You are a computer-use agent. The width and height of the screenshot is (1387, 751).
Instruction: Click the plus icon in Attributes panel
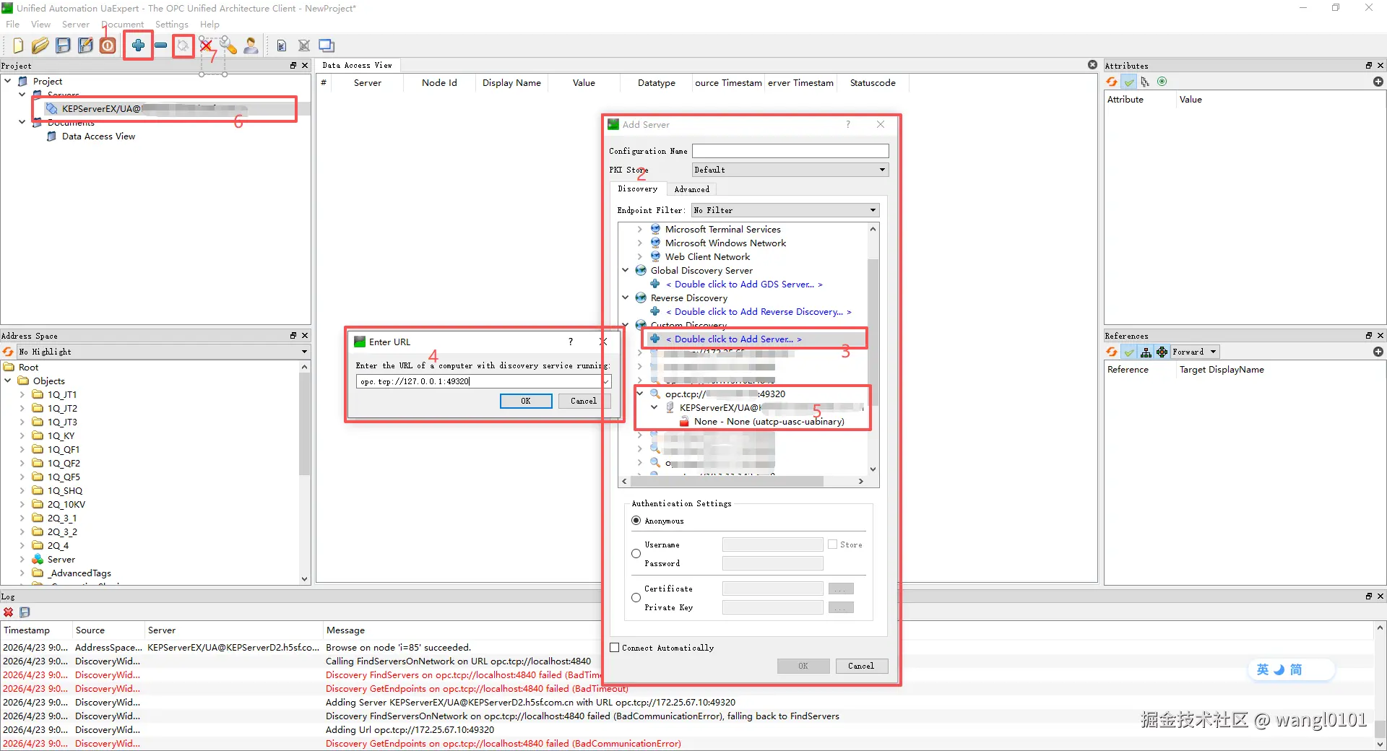(x=1378, y=82)
